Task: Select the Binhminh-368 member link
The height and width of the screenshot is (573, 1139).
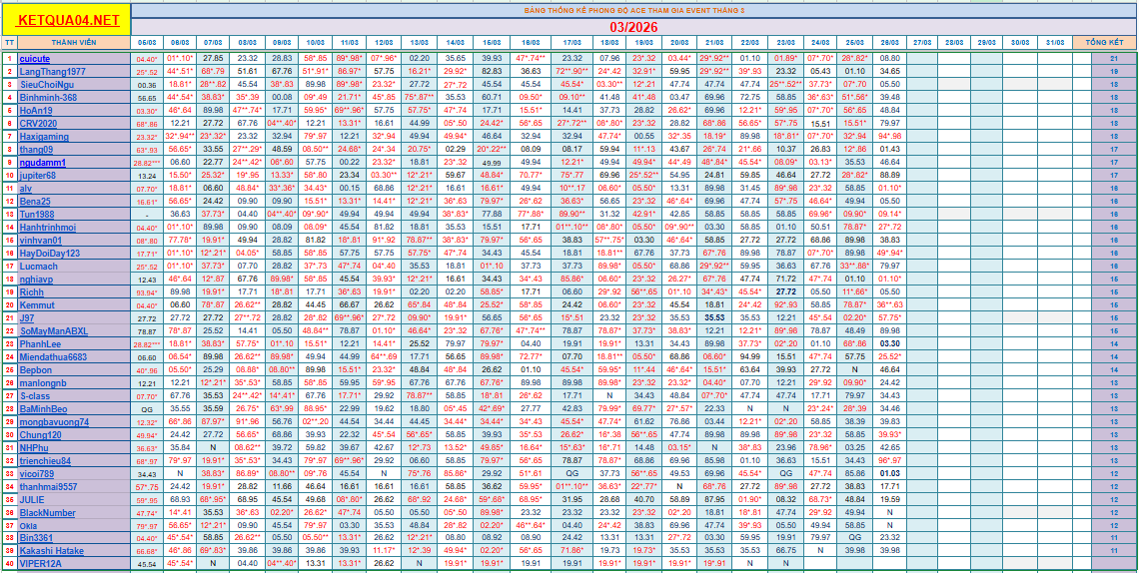Action: pyautogui.click(x=48, y=98)
